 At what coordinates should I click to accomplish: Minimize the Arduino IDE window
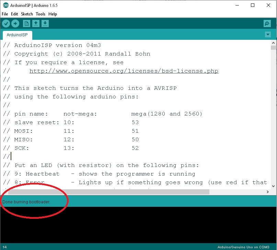point(237,5)
